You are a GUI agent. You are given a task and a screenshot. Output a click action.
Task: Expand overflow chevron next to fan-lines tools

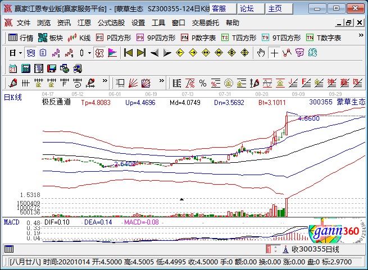tap(161, 81)
